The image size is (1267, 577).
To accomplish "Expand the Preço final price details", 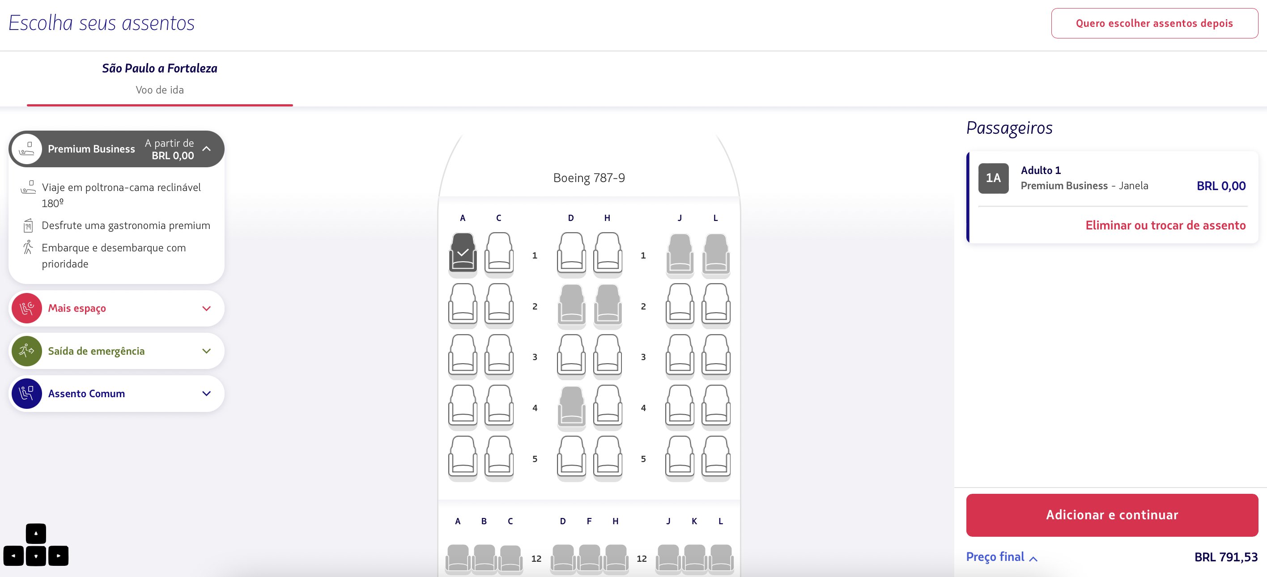I will click(1001, 557).
